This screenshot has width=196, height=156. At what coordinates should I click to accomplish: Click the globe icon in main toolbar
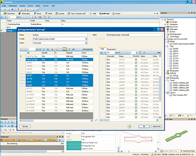coord(13,9)
